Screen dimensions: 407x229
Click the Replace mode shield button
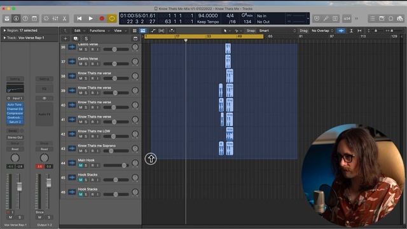coord(317,18)
